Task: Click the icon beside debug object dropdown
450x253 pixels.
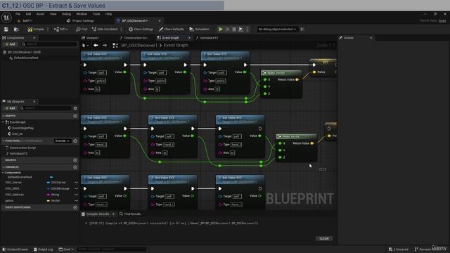Action: coord(302,30)
